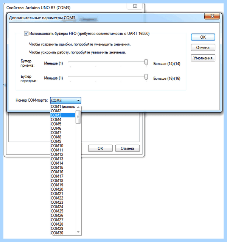Close the advanced COM3 settings dialog
Image resolution: width=227 pixels, height=242 pixels.
212,16
